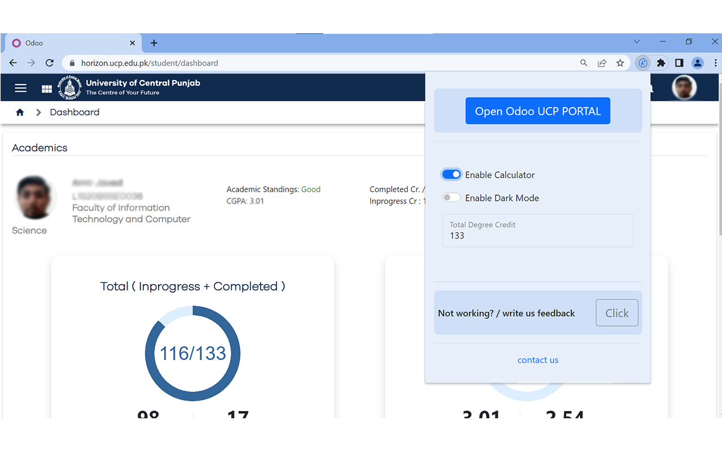Image resolution: width=722 pixels, height=451 pixels.
Task: Click the feedback Click button
Action: point(617,313)
